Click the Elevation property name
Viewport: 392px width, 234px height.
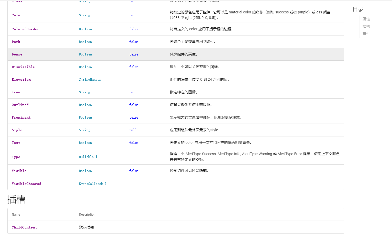coord(21,80)
